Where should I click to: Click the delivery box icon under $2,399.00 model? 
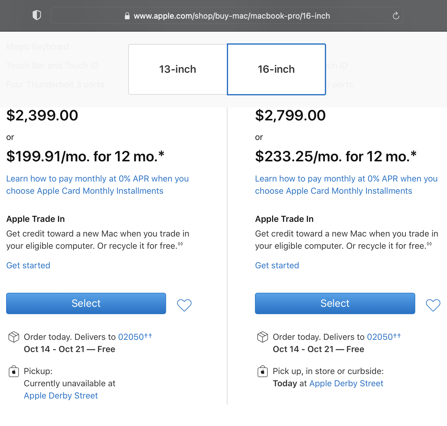click(14, 337)
